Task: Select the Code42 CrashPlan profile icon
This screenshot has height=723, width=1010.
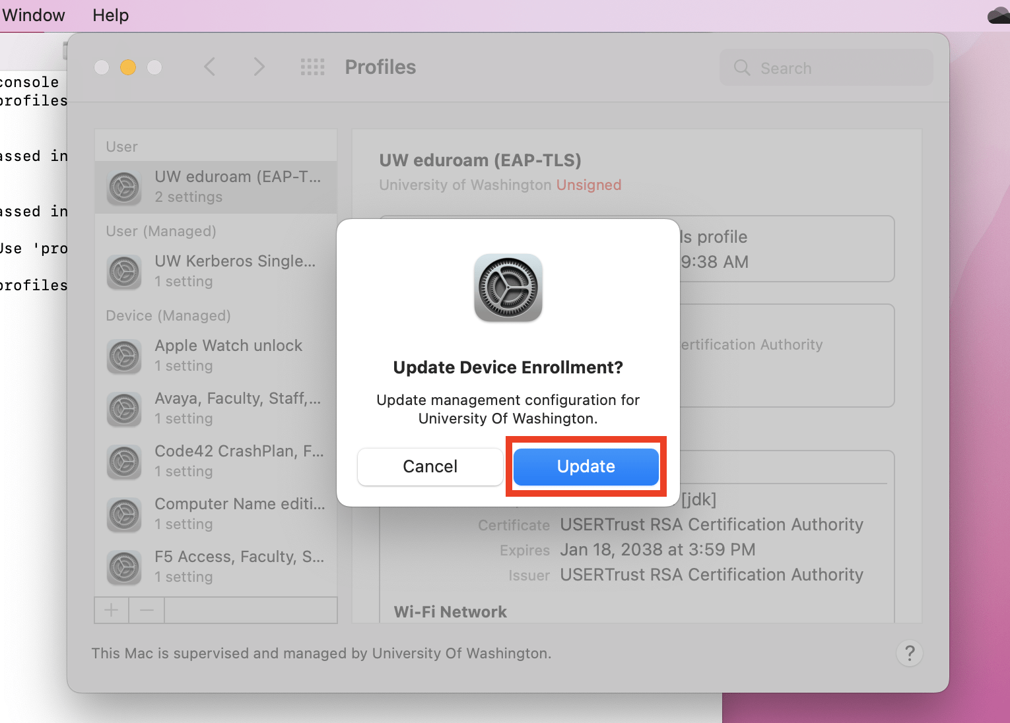Action: (x=124, y=462)
